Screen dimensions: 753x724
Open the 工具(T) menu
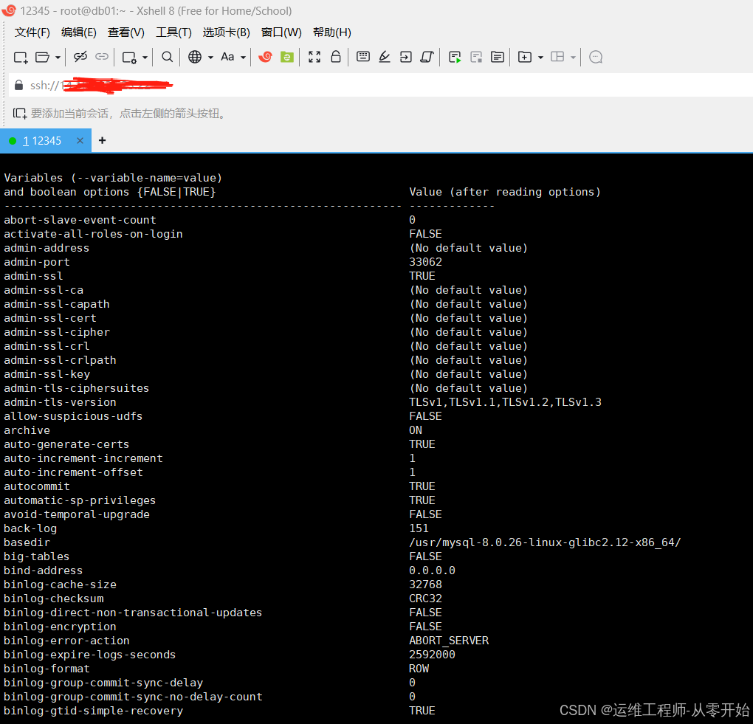(172, 32)
